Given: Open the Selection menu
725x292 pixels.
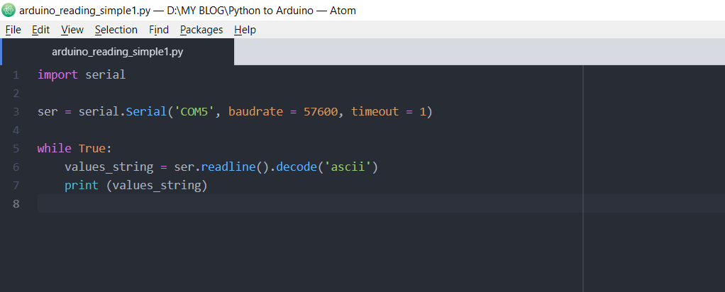Looking at the screenshot, I should click(116, 30).
